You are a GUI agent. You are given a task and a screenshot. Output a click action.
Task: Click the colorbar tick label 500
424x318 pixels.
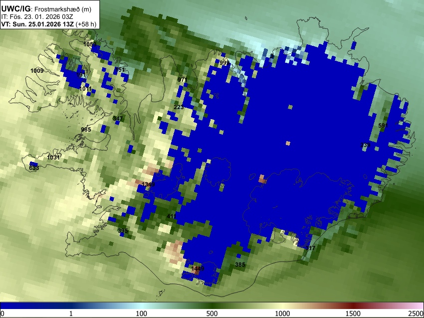pos(212,314)
